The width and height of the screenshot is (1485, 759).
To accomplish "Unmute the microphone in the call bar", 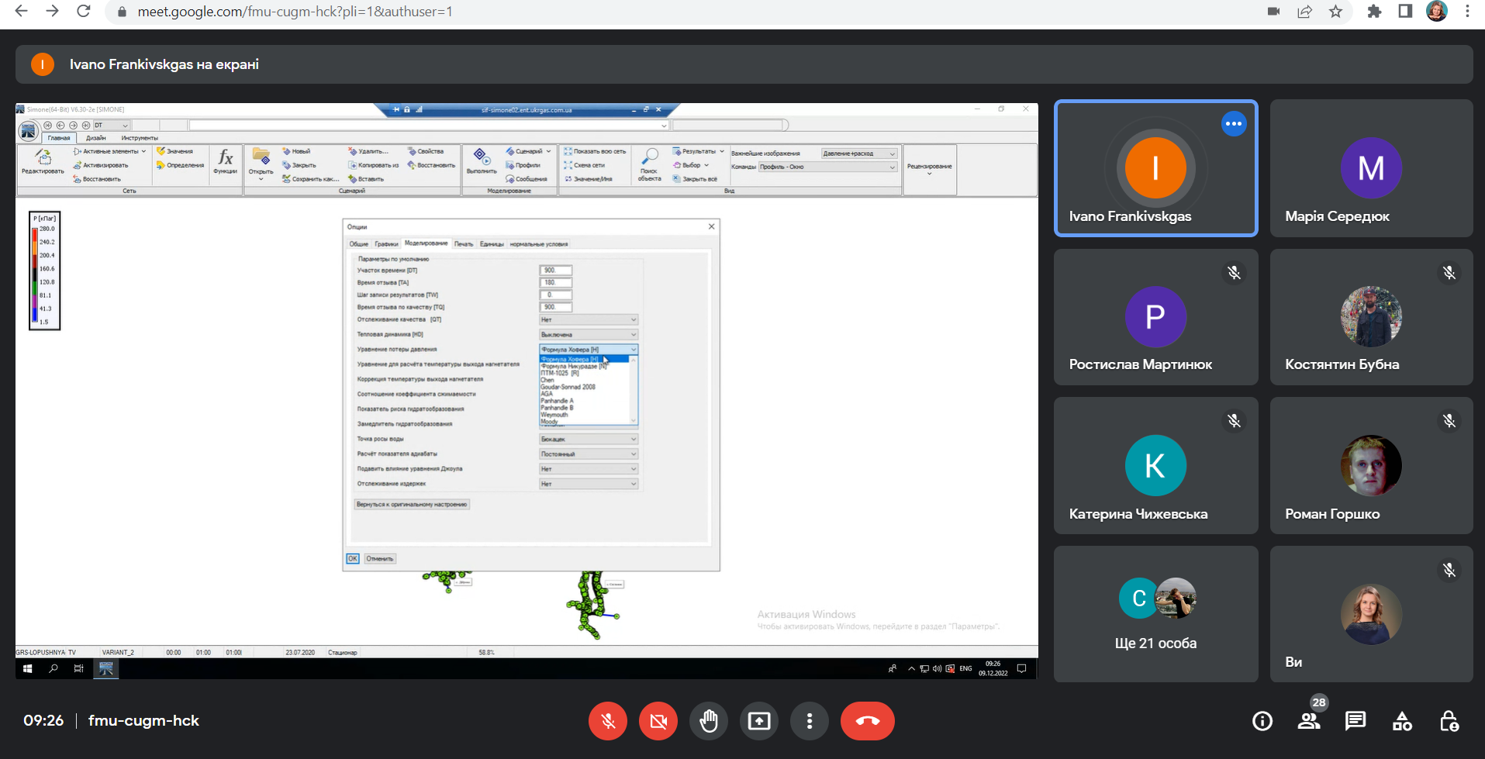I will coord(608,721).
